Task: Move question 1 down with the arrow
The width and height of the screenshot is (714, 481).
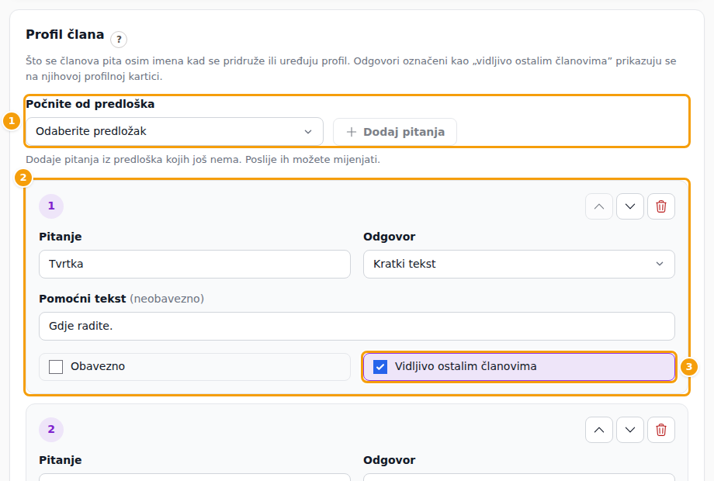Action: click(629, 206)
